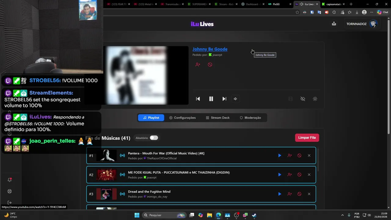Remove song #2 from the queue
Image resolution: width=391 pixels, height=220 pixels.
click(x=309, y=175)
